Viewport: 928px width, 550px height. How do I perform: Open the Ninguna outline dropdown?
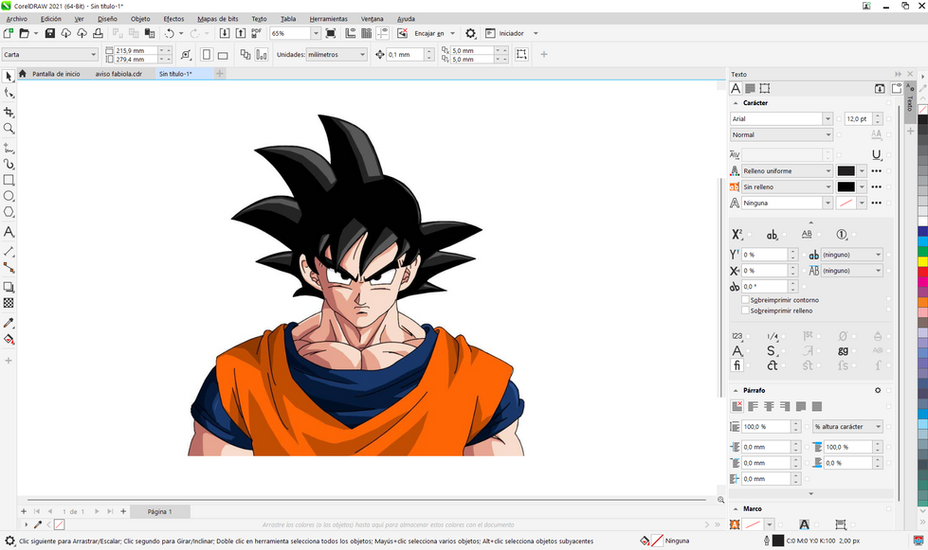pos(828,203)
